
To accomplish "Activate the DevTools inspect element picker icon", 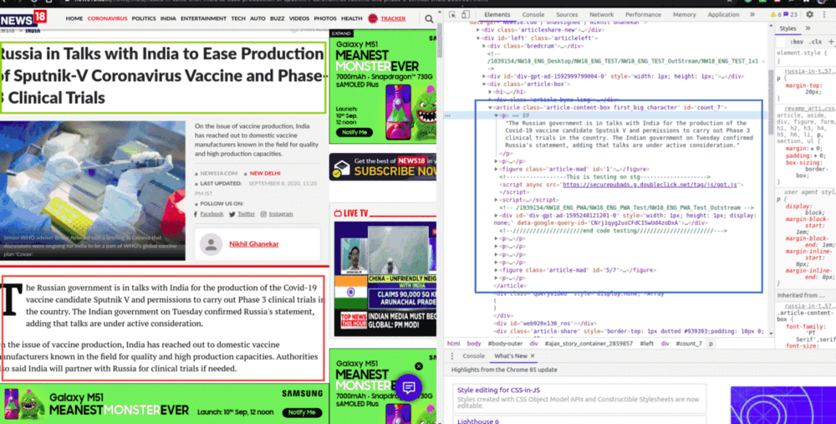I will [452, 15].
